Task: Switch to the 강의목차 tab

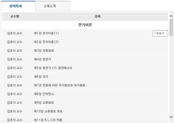Action: pyautogui.click(x=18, y=6)
